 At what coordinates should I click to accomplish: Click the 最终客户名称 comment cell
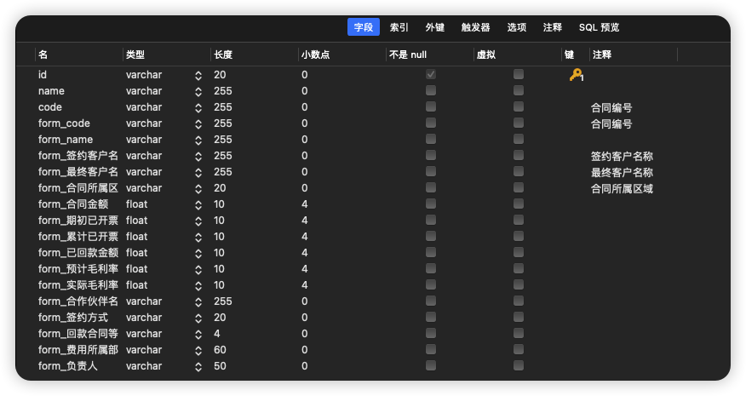(622, 172)
